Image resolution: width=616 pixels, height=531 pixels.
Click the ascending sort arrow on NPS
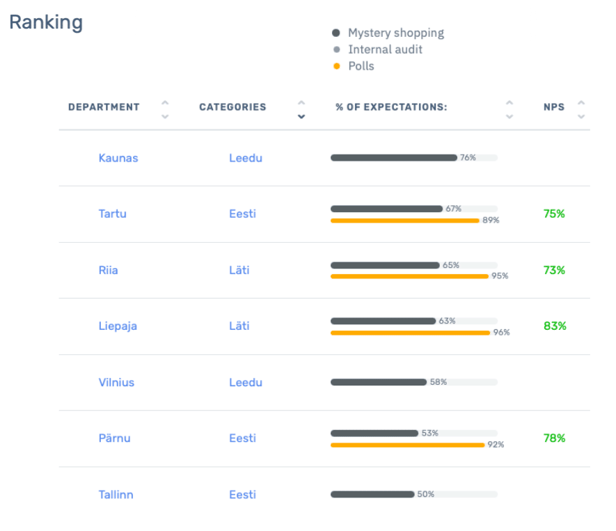pyautogui.click(x=581, y=102)
